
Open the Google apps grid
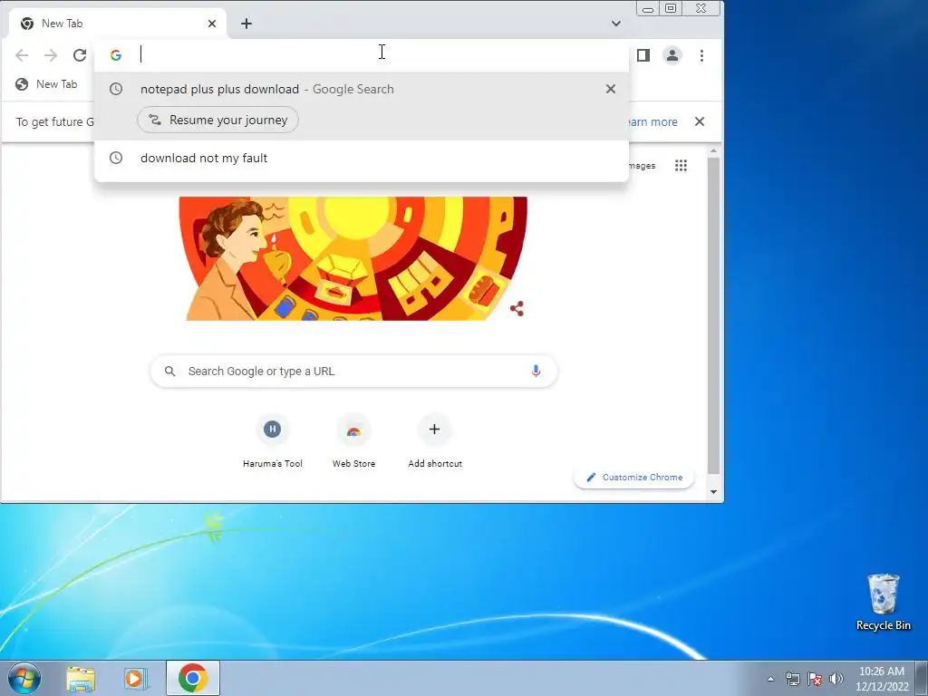(681, 166)
